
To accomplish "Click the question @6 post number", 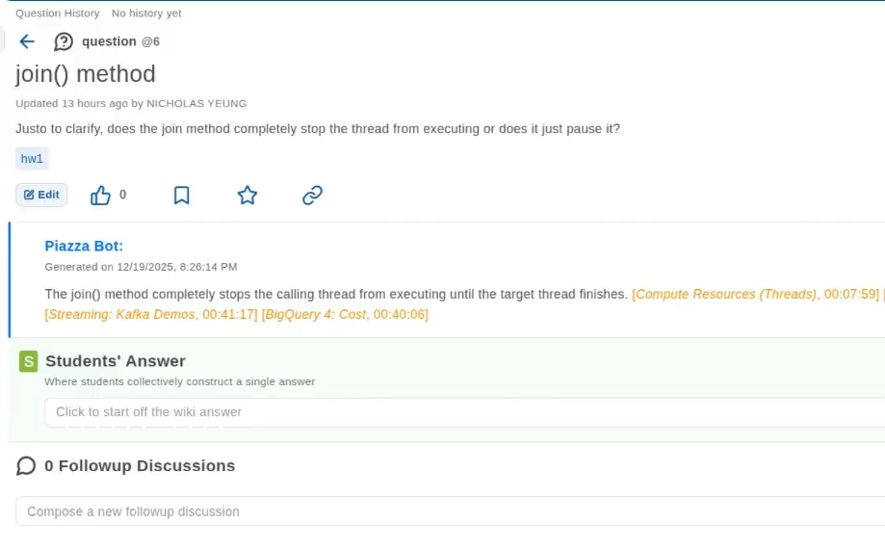I will (x=150, y=41).
